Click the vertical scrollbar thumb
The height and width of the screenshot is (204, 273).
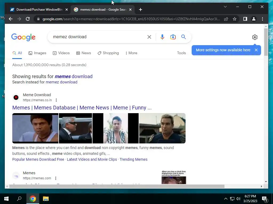click(x=266, y=42)
